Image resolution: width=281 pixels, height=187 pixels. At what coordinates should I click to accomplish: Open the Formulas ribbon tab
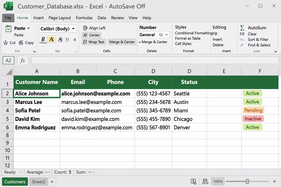click(x=84, y=18)
